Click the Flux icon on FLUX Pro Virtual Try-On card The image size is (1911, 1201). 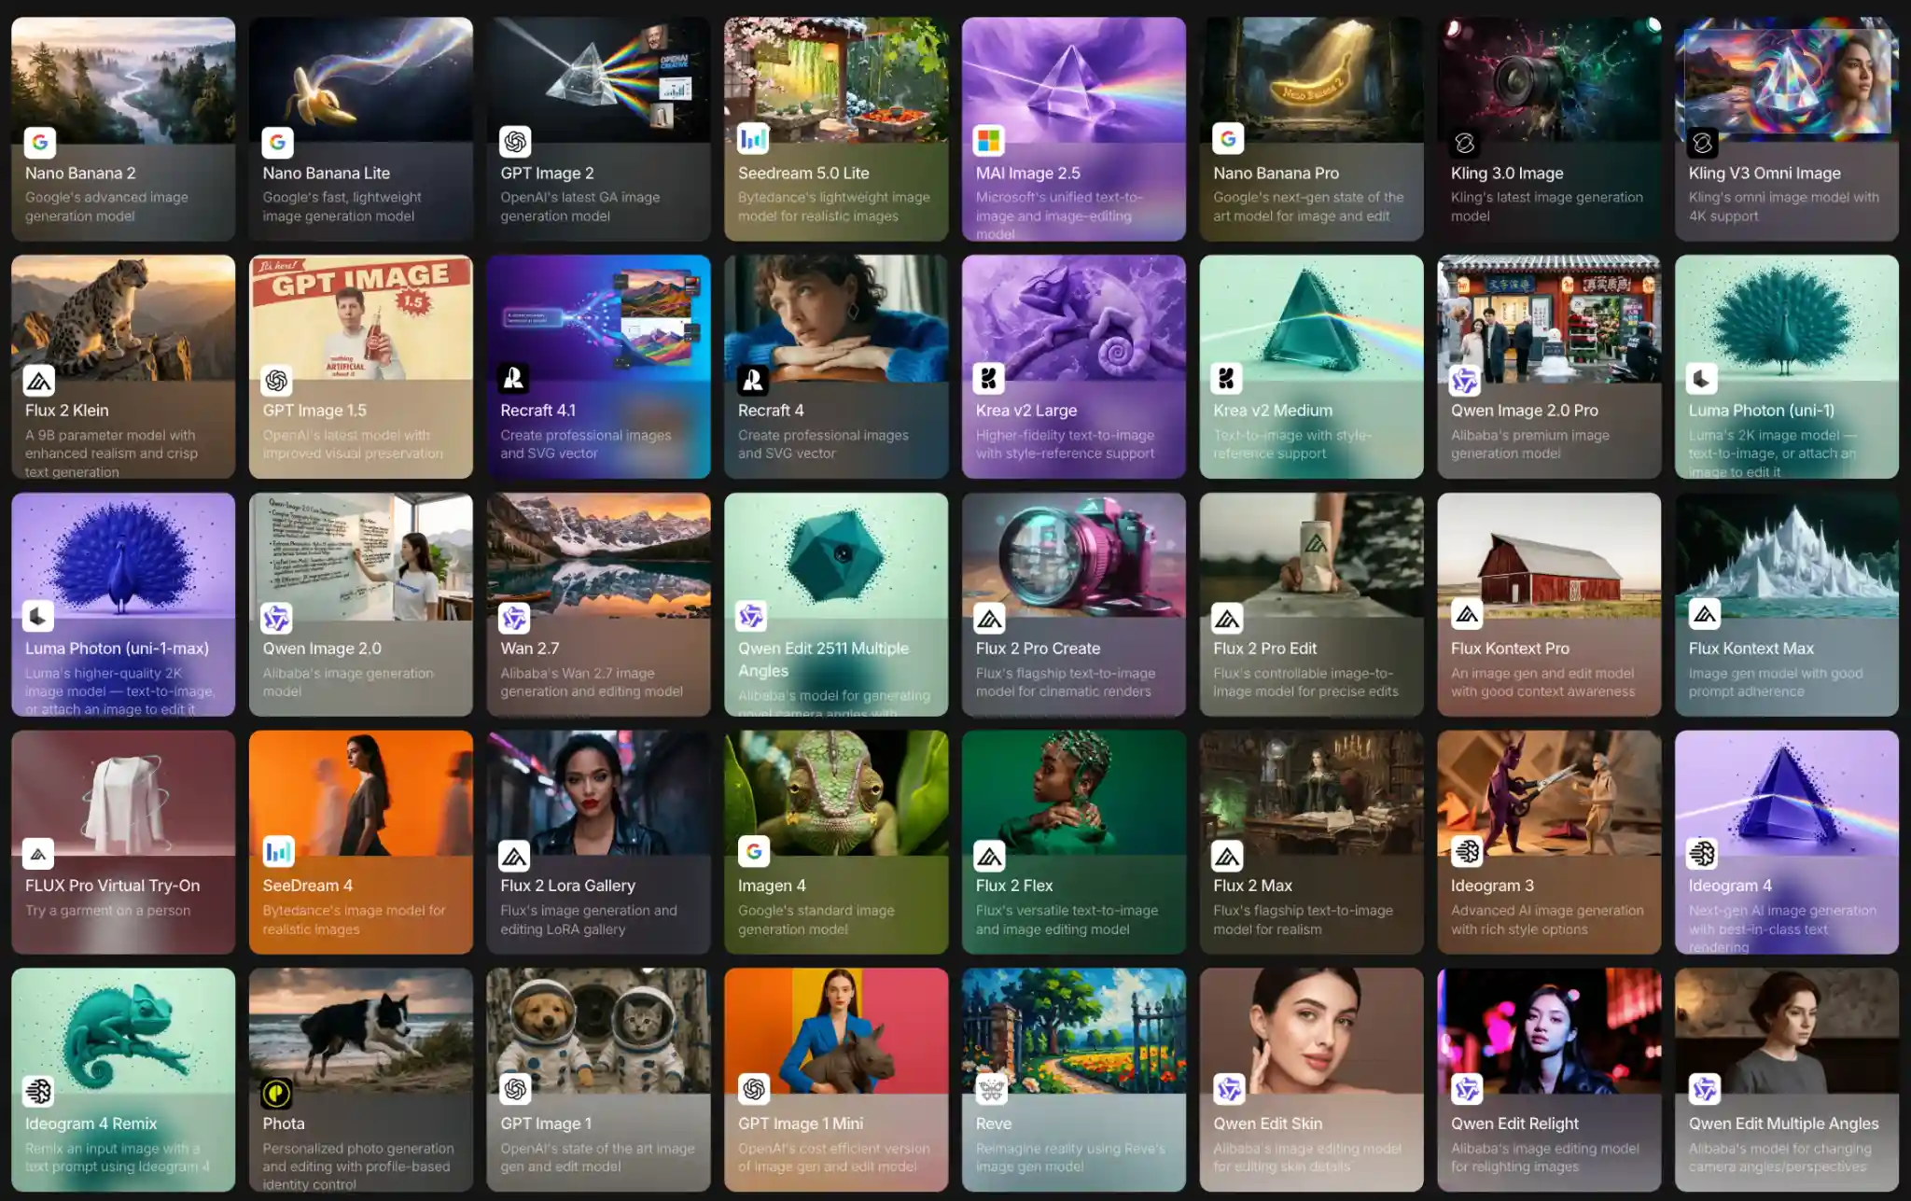tap(38, 854)
